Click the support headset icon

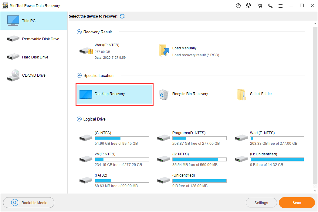point(249,6)
